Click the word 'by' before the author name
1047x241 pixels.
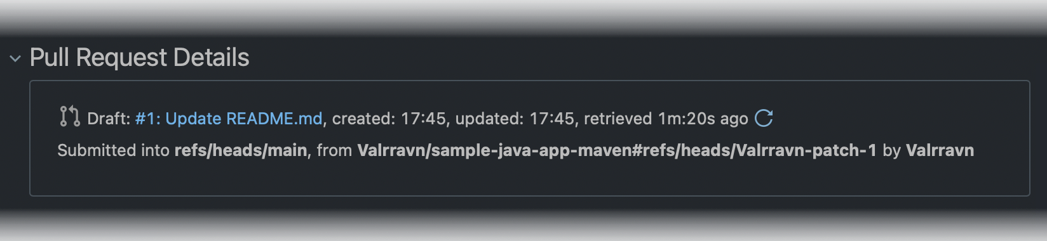coord(891,150)
